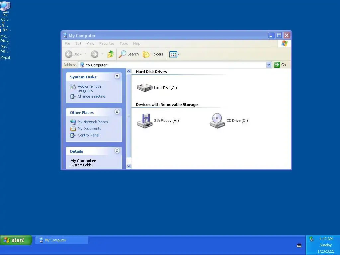The image size is (340, 255).
Task: Click the Change a setting link
Action: (x=91, y=97)
